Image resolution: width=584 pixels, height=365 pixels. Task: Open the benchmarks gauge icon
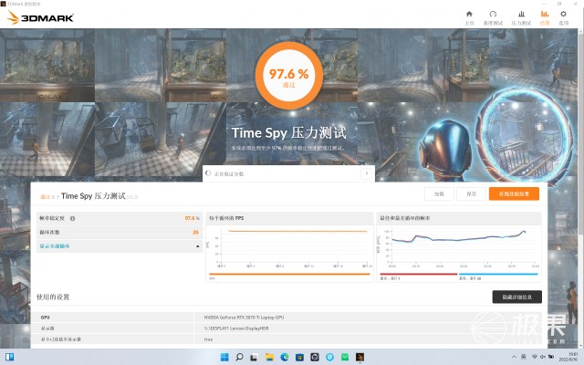pos(493,15)
